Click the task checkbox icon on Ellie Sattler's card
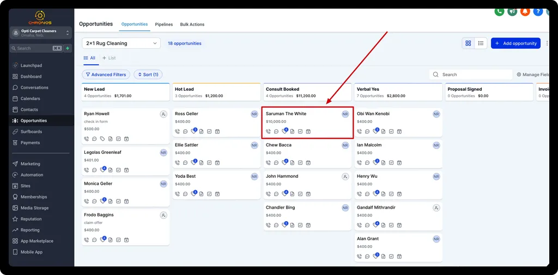This screenshot has height=275, width=558. point(209,162)
